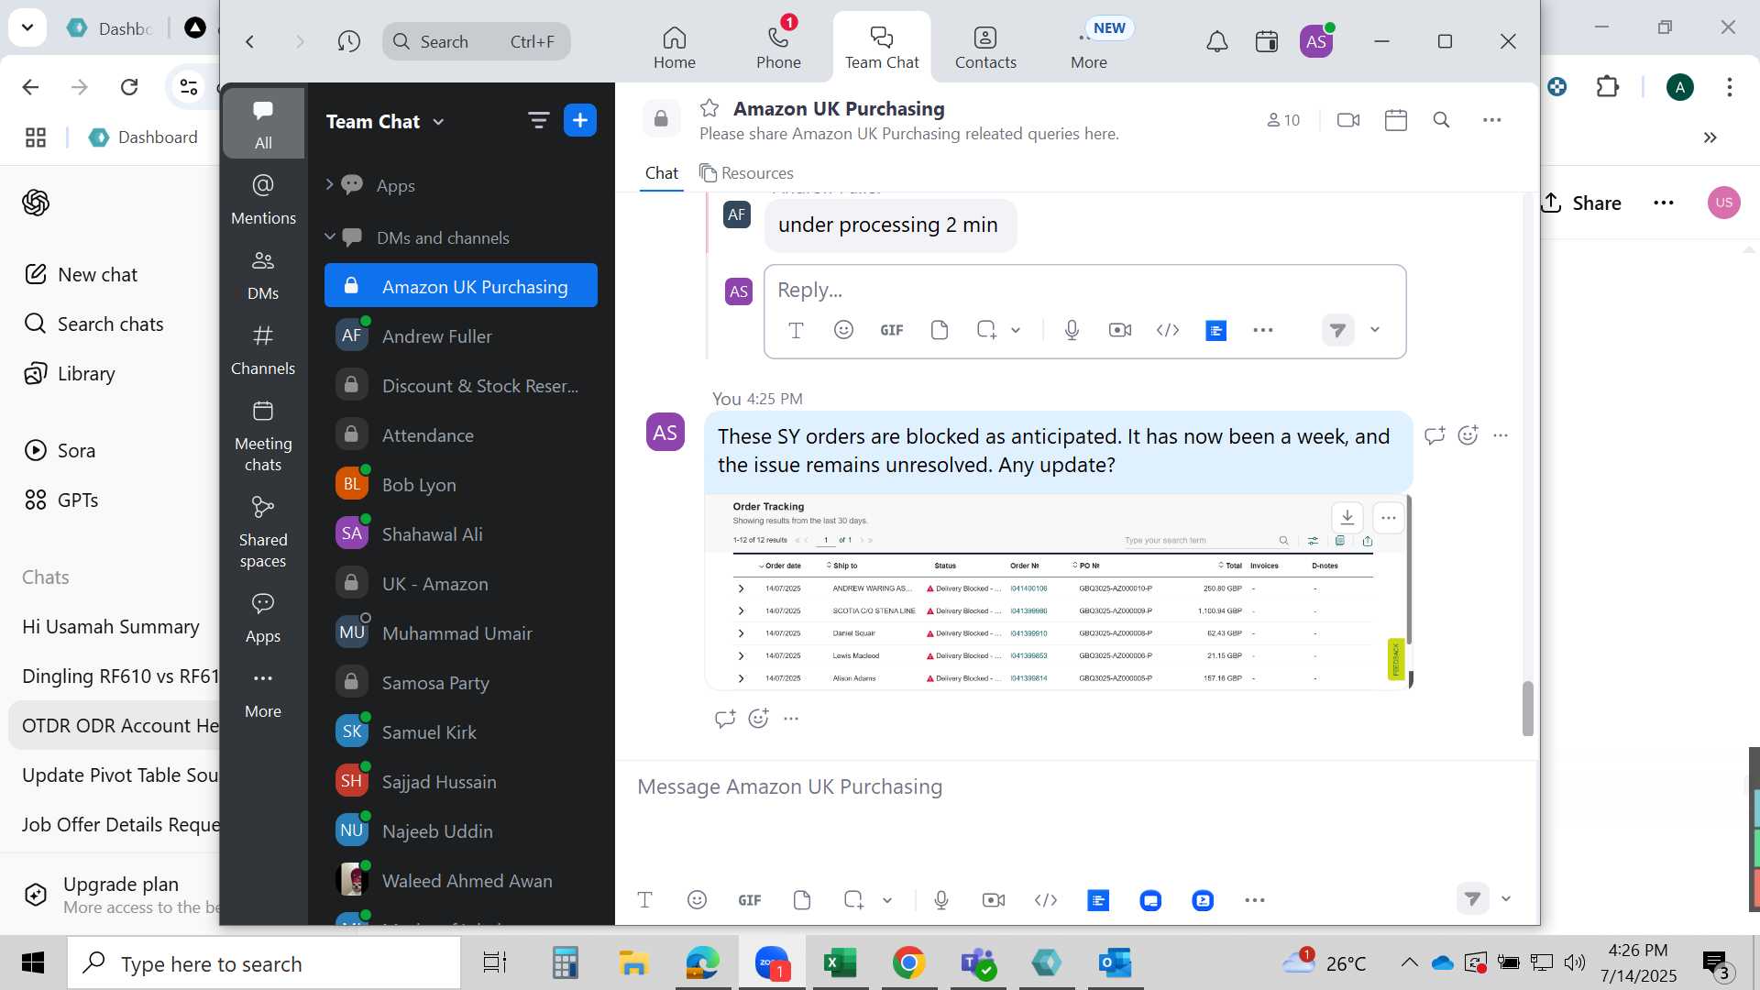The height and width of the screenshot is (990, 1760).
Task: Open the Phone tab with notification
Action: coord(778,48)
